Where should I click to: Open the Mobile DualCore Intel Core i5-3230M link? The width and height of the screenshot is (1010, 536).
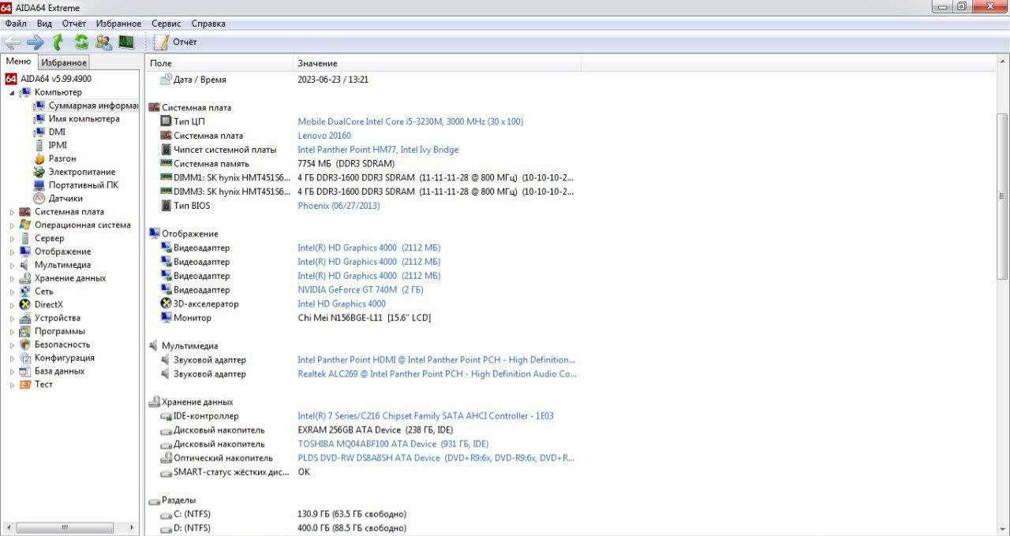tap(410, 121)
